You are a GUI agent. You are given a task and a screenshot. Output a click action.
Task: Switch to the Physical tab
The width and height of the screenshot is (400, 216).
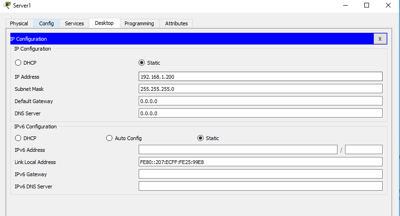[x=19, y=23]
